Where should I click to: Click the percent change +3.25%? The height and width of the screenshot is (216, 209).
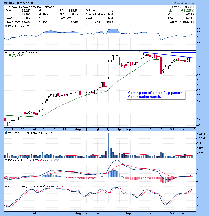click(x=188, y=11)
